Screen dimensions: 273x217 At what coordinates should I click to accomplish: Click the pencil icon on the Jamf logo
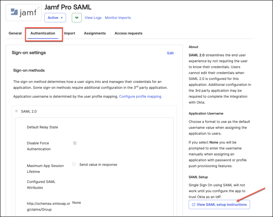(x=38, y=8)
